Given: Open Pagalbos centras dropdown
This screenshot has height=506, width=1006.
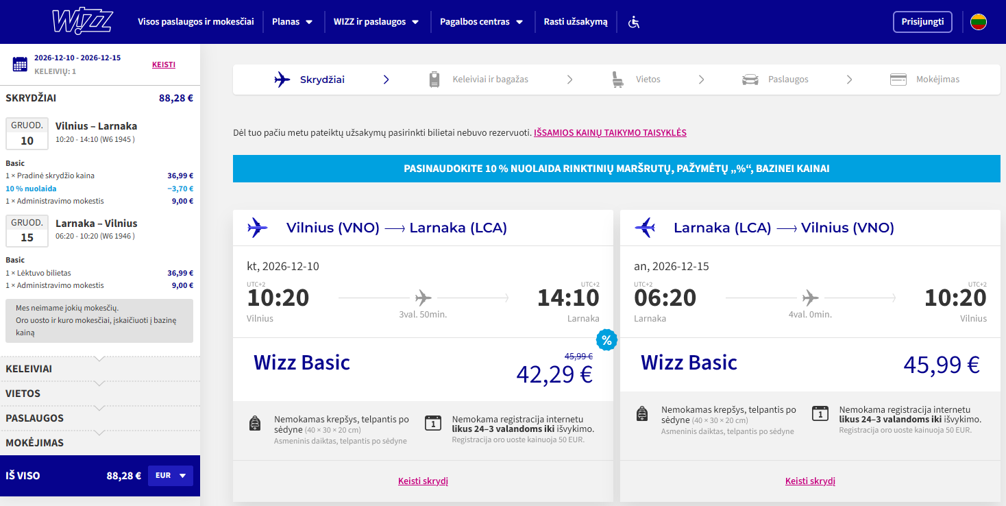Looking at the screenshot, I should pyautogui.click(x=482, y=22).
